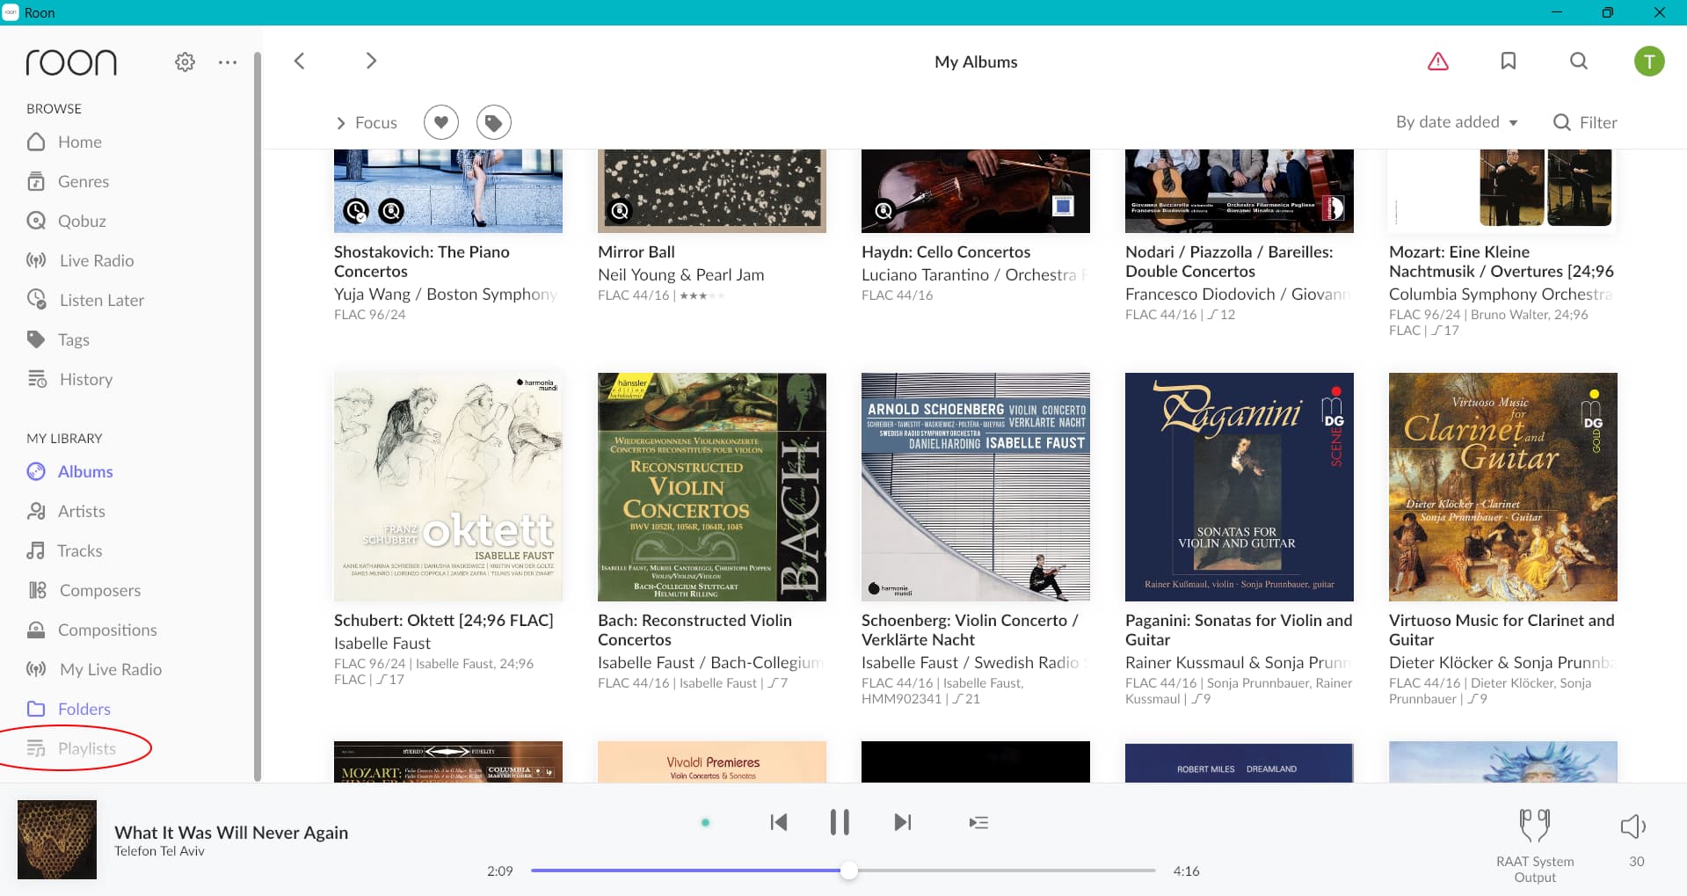
Task: Open Paganini Sonatas album cover
Action: tap(1240, 487)
